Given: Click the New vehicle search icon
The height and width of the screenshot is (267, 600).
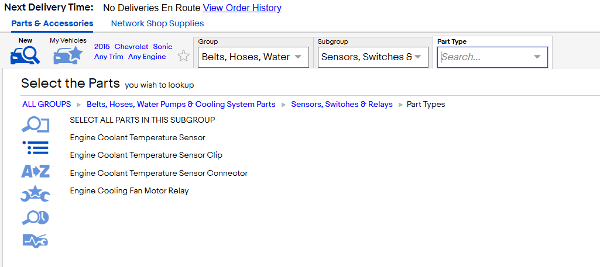Looking at the screenshot, I should tap(25, 55).
